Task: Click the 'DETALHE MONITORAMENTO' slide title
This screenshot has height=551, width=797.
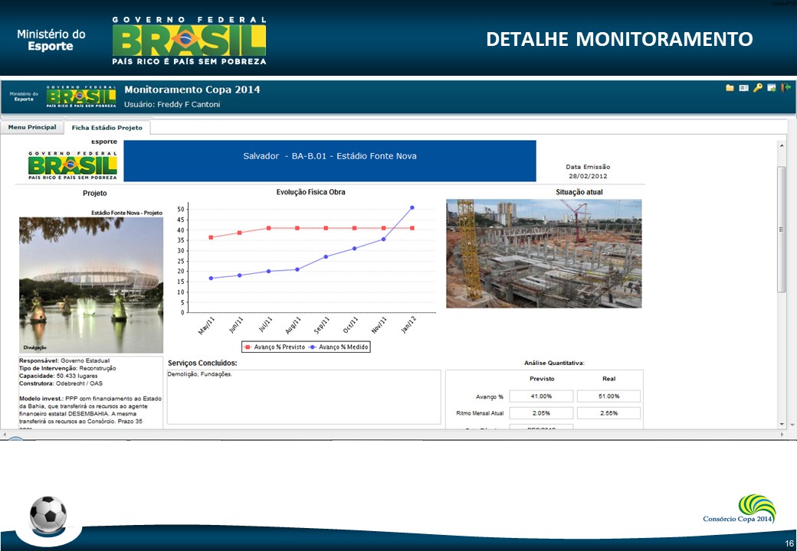Action: (x=620, y=39)
